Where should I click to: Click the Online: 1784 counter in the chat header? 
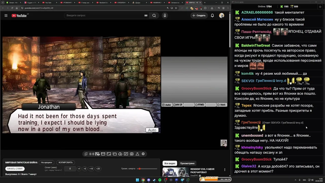click(x=265, y=6)
